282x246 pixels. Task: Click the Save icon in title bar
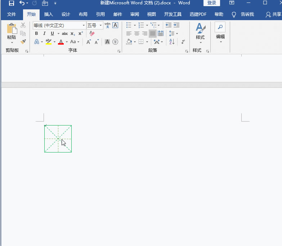11,3
